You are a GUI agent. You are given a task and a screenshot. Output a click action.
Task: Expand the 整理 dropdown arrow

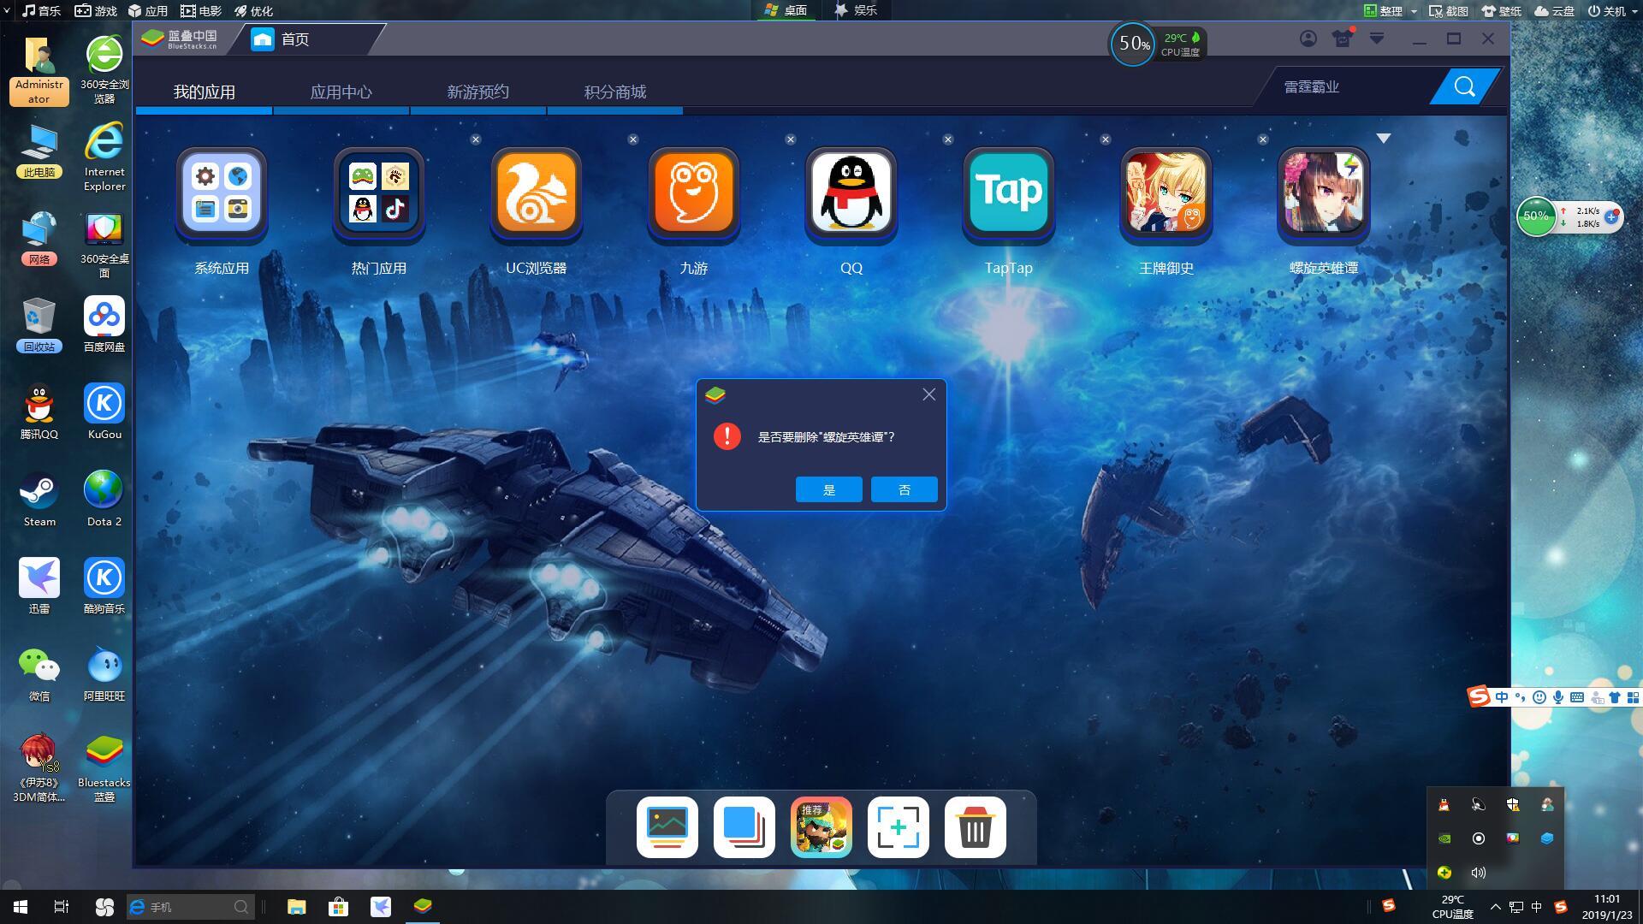(1414, 11)
